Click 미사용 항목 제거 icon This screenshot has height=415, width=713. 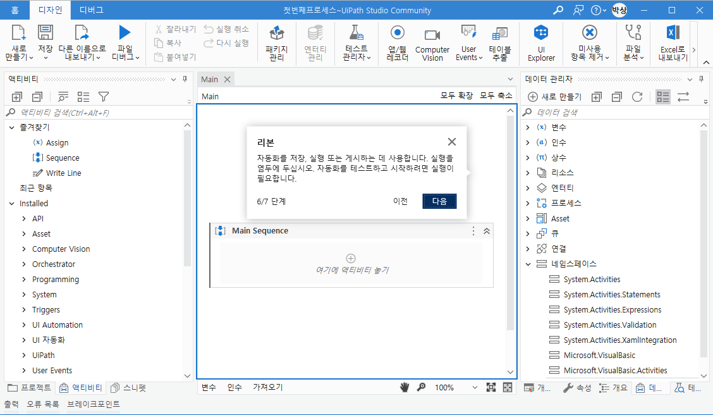tap(589, 33)
